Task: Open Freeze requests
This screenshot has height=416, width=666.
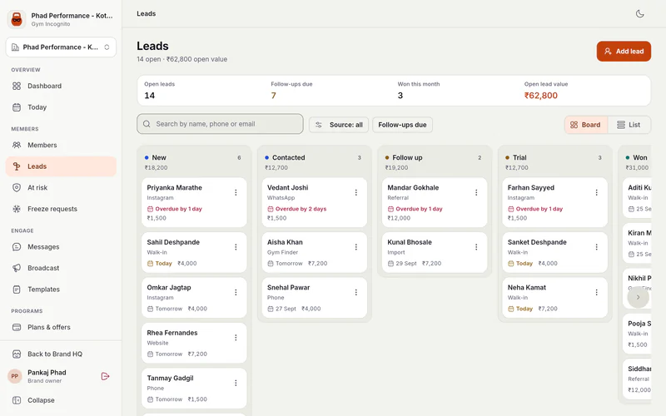Action: (61, 209)
